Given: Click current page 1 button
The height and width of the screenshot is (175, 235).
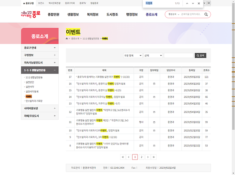Looking at the screenshot, I should [x=135, y=157].
